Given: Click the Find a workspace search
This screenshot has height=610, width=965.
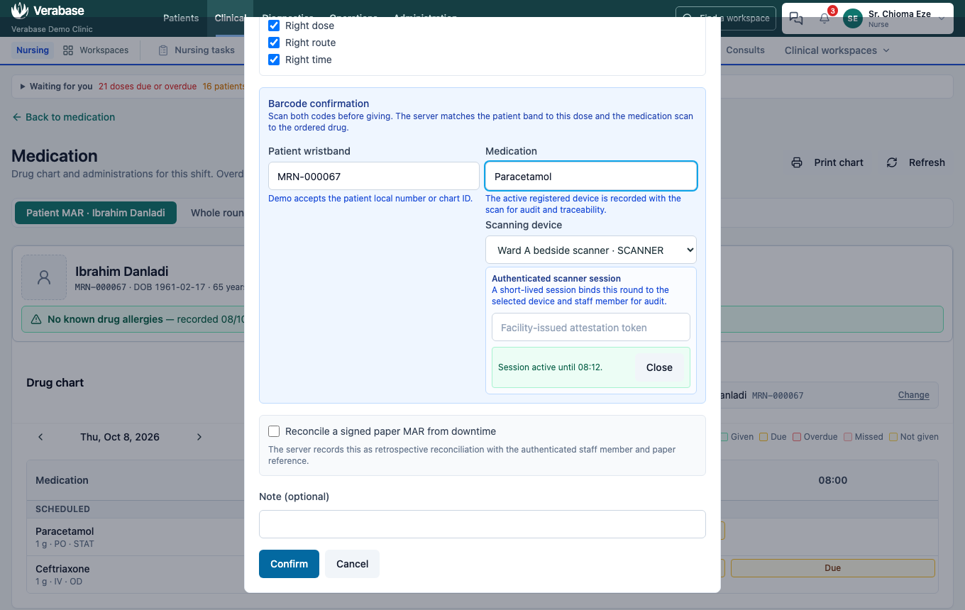Looking at the screenshot, I should pyautogui.click(x=726, y=18).
